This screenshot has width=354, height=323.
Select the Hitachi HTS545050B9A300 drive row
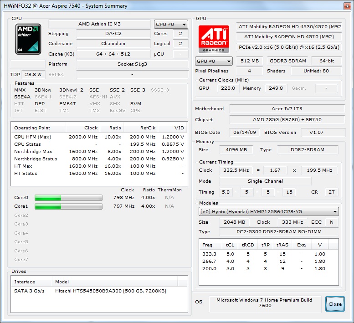click(x=99, y=291)
